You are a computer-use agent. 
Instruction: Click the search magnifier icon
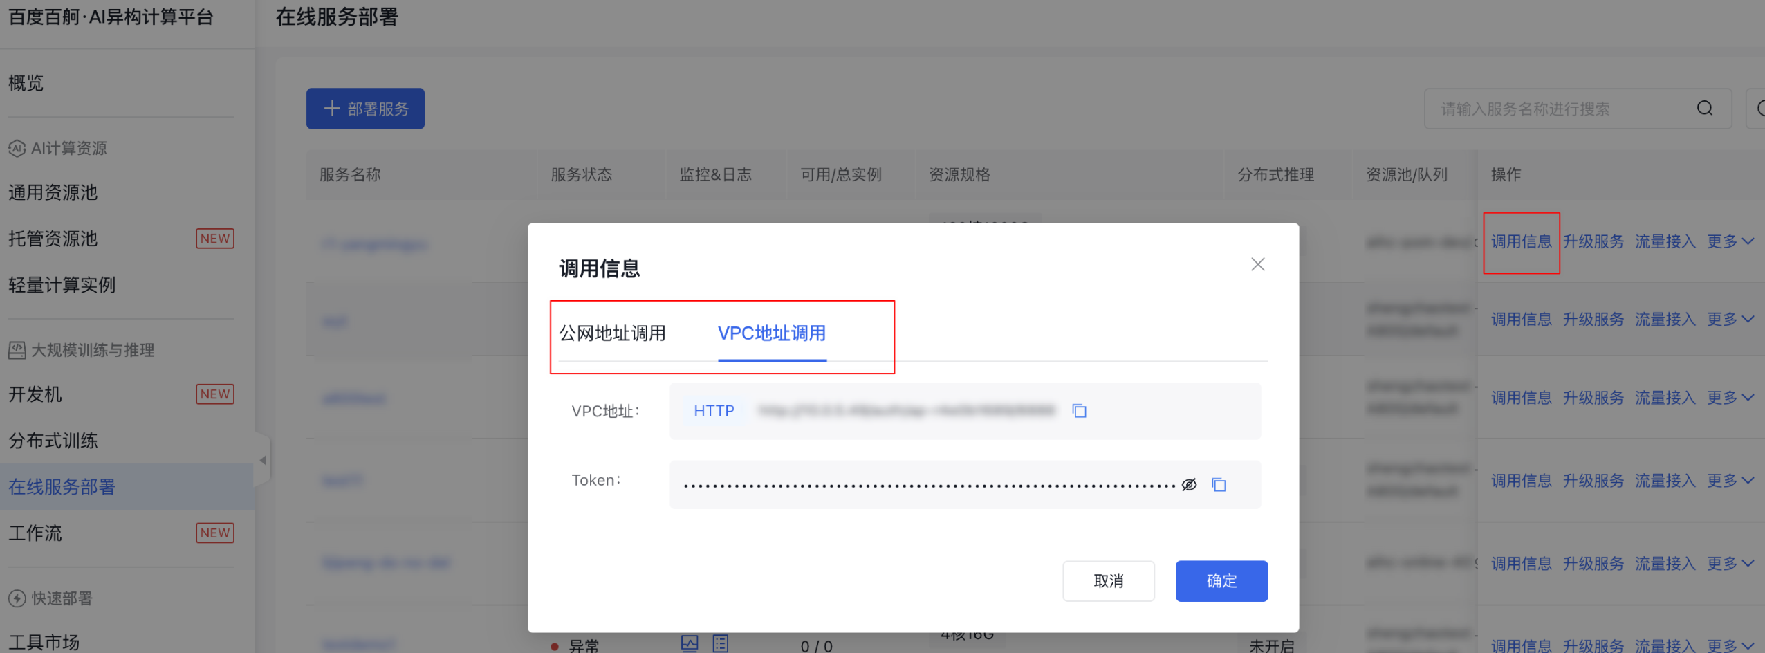1704,109
